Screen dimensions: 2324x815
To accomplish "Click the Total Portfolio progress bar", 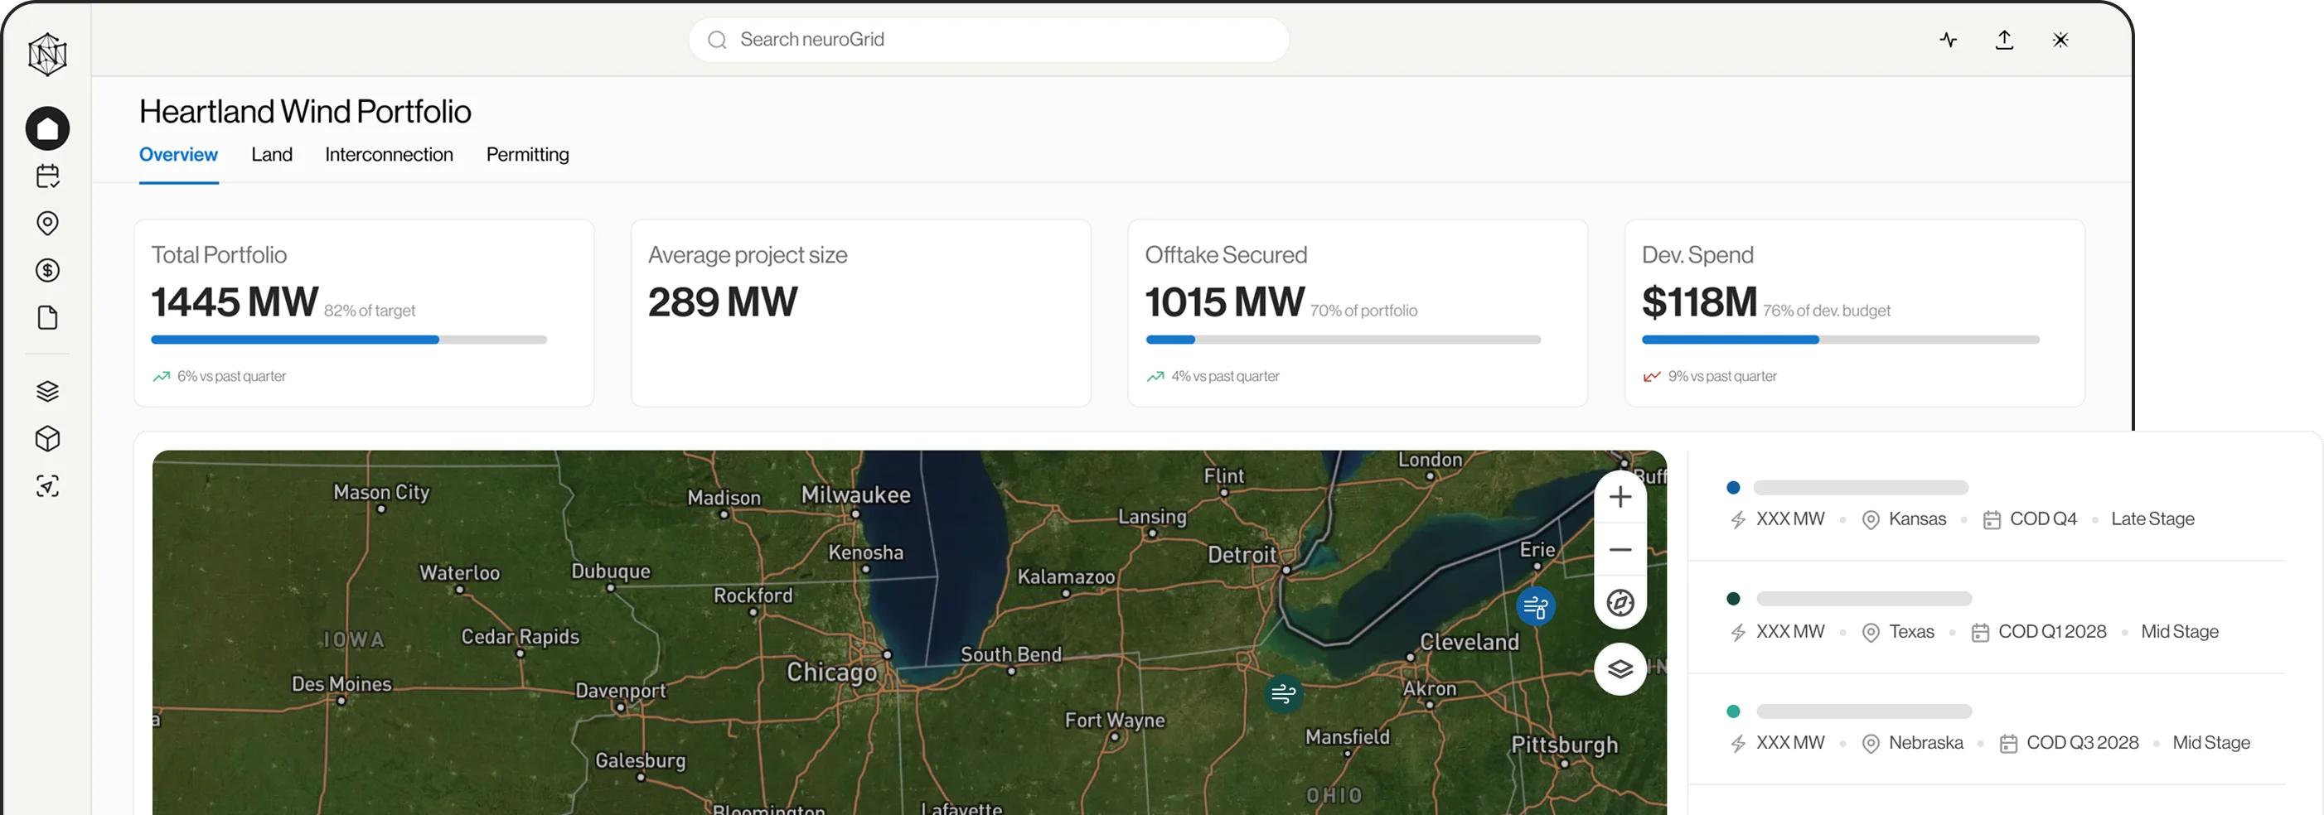I will click(349, 340).
